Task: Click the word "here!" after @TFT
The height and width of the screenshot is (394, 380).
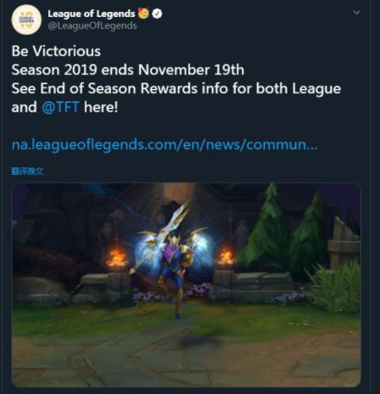Action: click(x=101, y=107)
